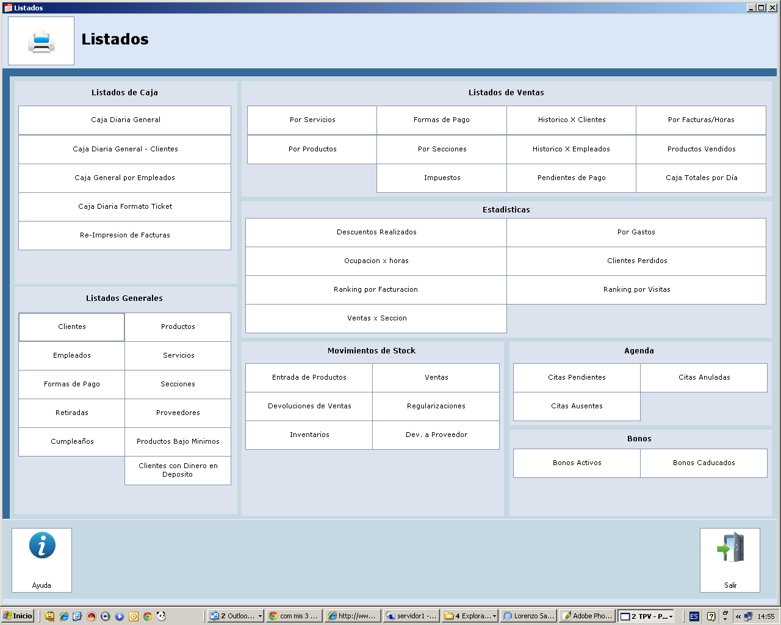Open Internet Explorer from quick launch bar

63,616
